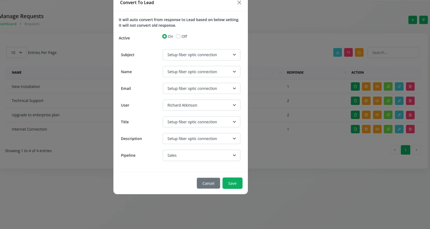This screenshot has height=229, width=430.
Task: Edit the Technical Support request
Action: pos(399,101)
